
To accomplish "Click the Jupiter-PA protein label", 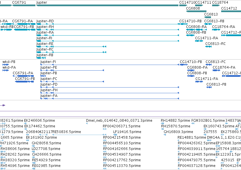I will point(49,96).
